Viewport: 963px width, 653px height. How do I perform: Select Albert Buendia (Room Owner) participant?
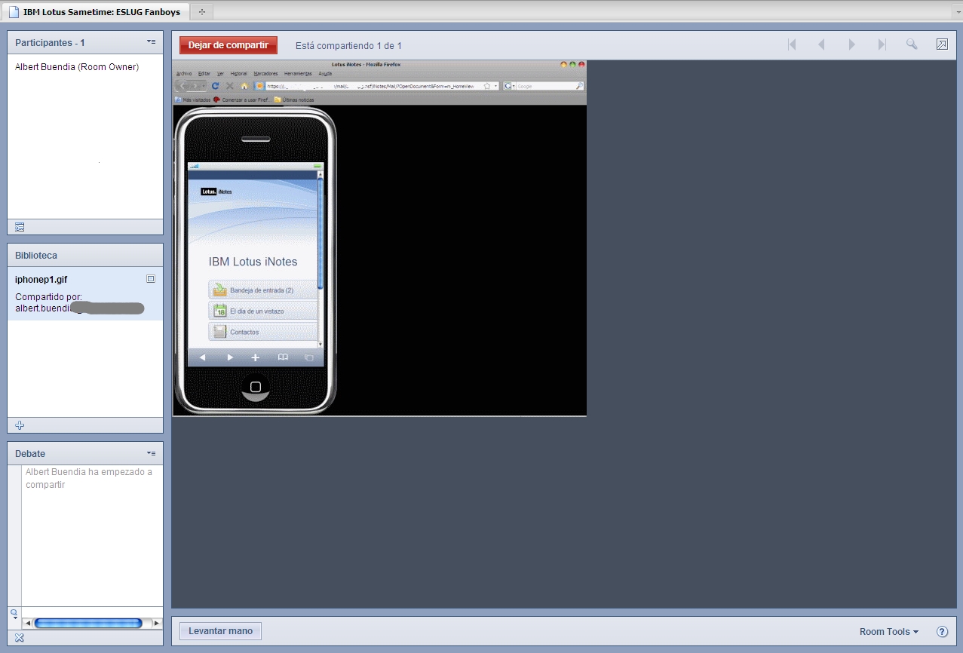click(x=77, y=67)
